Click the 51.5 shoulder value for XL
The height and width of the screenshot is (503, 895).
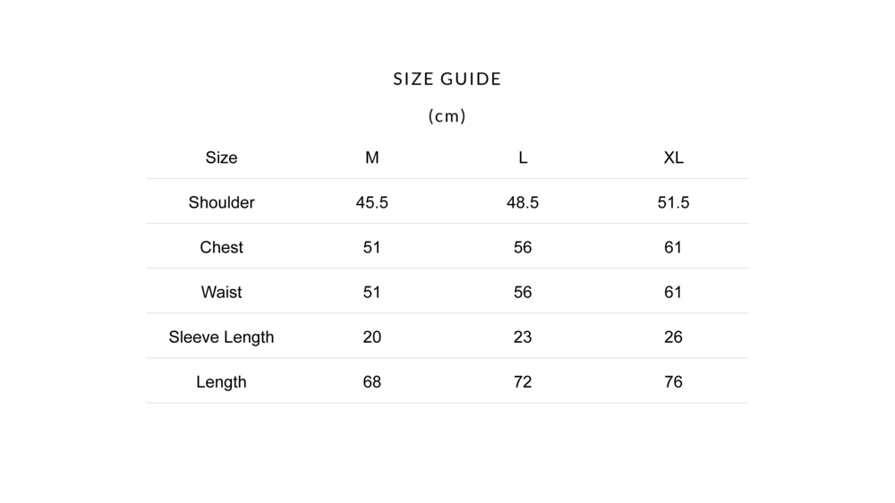pos(673,202)
